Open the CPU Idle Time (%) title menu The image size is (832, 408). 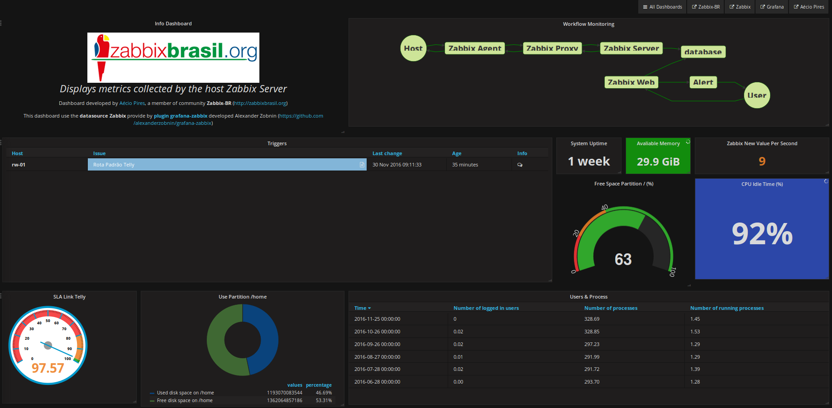(762, 184)
